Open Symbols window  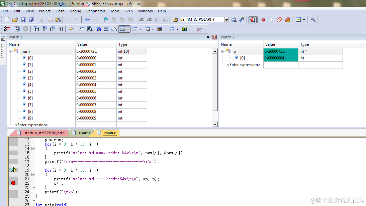98,29
